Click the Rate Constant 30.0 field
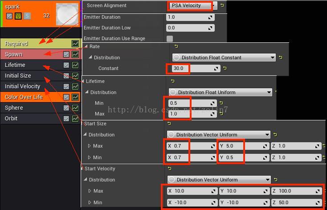 coord(196,68)
